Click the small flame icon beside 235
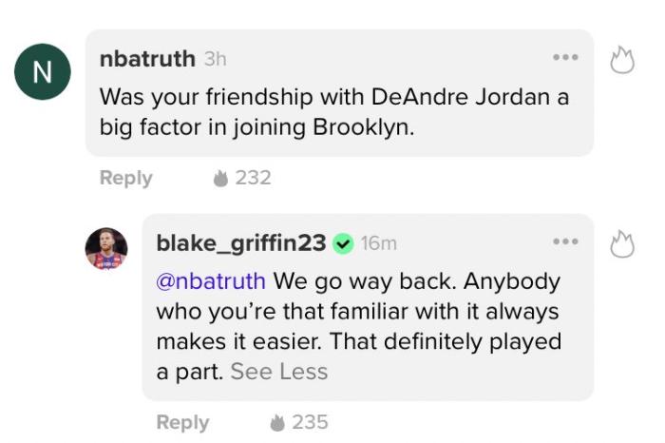The image size is (665, 443). [277, 422]
